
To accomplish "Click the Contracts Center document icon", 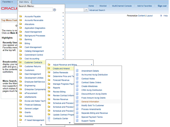I will pyautogui.click(x=49, y=119).
